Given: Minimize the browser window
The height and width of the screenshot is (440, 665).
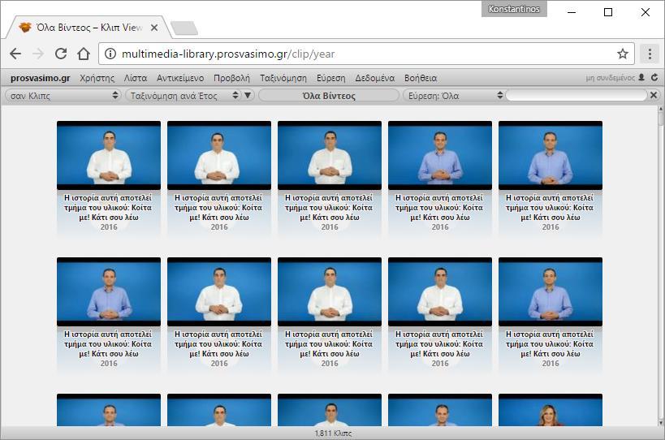Looking at the screenshot, I should (572, 12).
